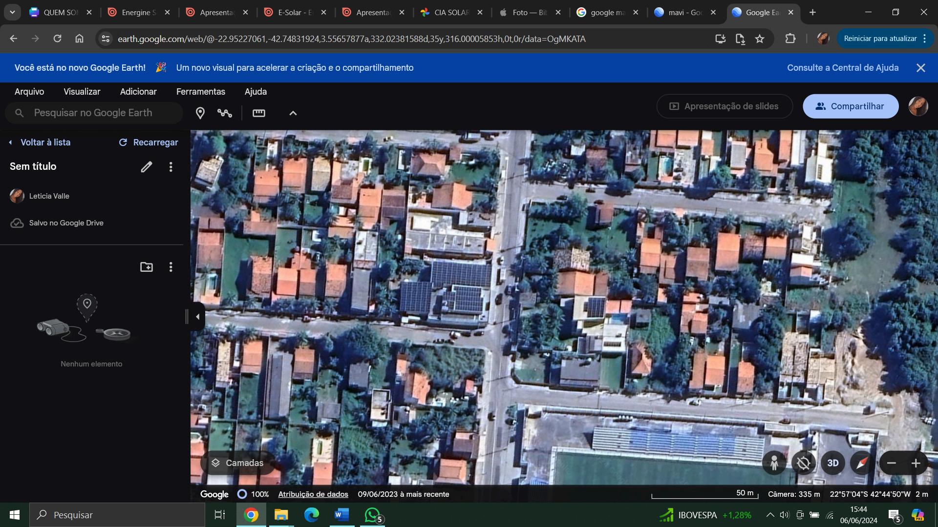The image size is (938, 527).
Task: Collapse the left side panel arrow
Action: click(197, 317)
